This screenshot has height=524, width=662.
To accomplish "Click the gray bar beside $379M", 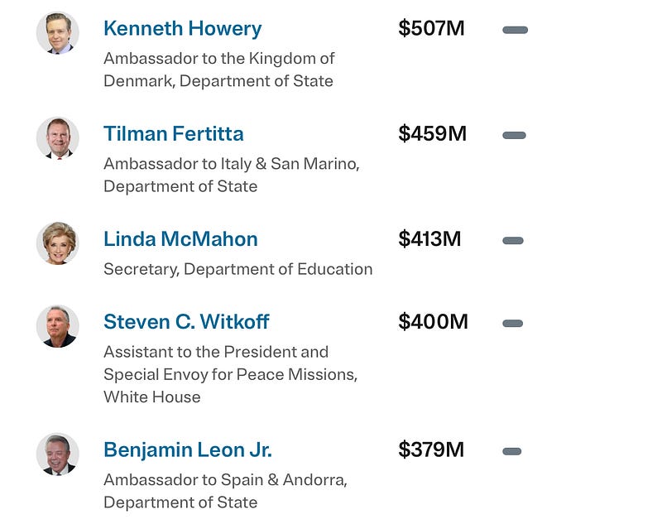I will (512, 451).
